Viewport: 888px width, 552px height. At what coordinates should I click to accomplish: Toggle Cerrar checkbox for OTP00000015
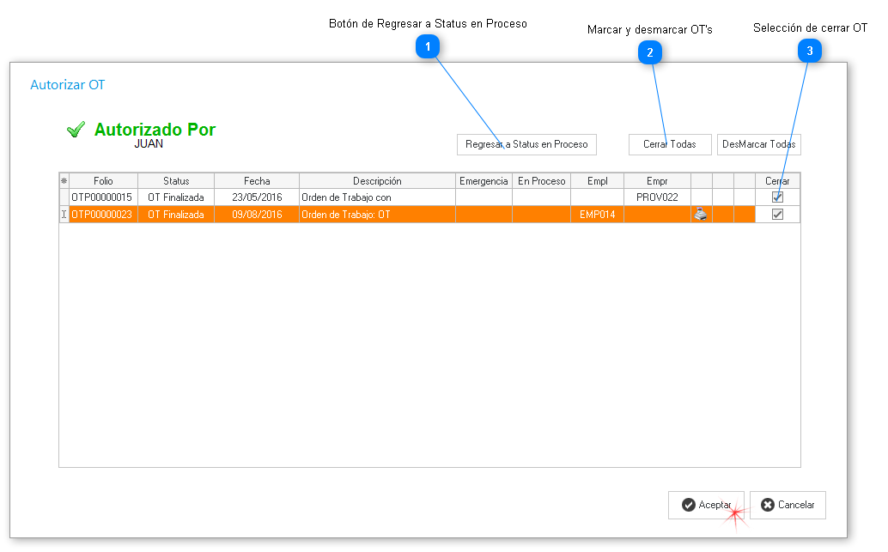(777, 197)
